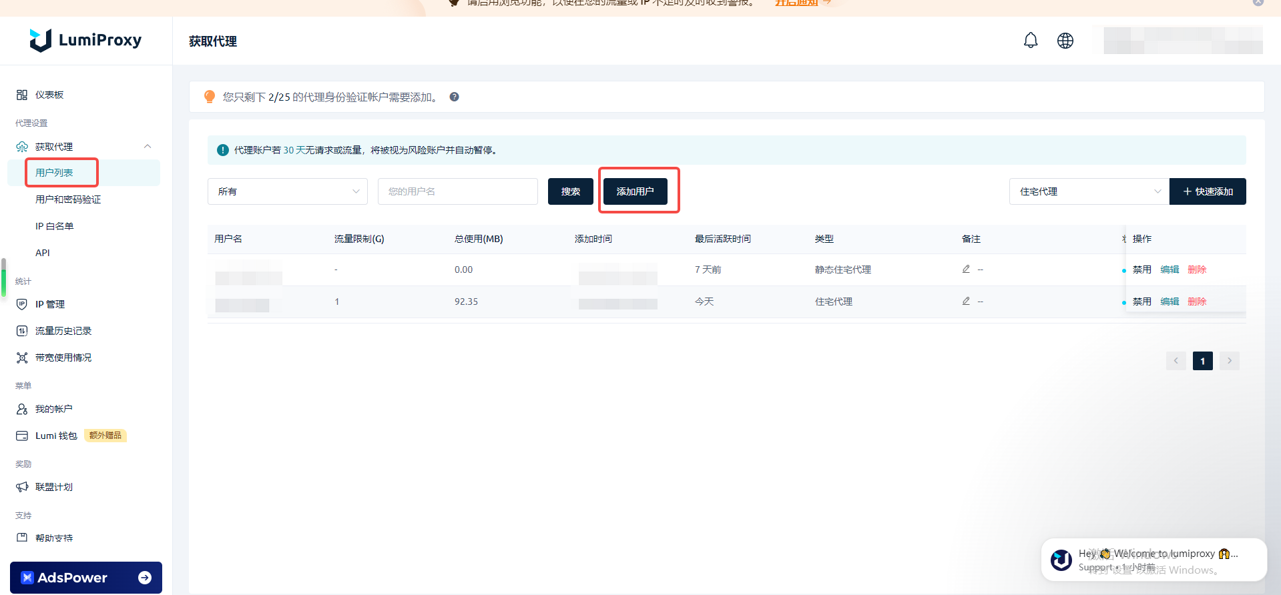Collapse the 获取代理 sidebar section
The height and width of the screenshot is (595, 1281).
click(148, 147)
